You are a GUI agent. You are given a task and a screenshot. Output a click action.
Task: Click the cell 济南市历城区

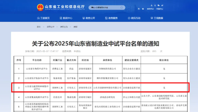point(85,97)
